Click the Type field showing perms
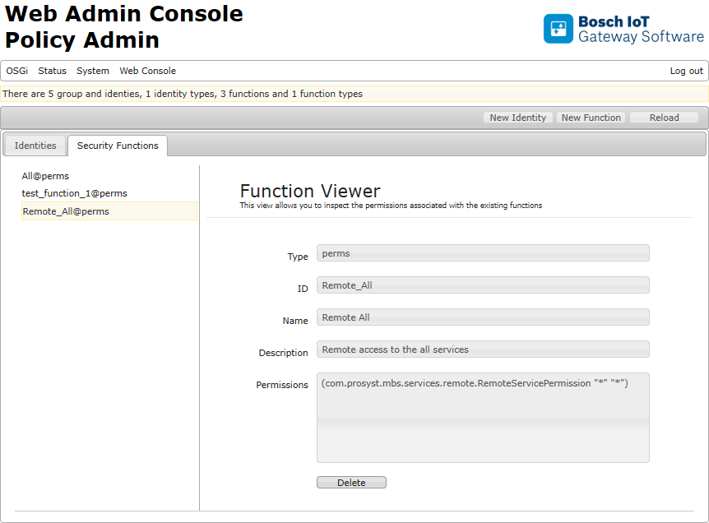 [x=483, y=252]
